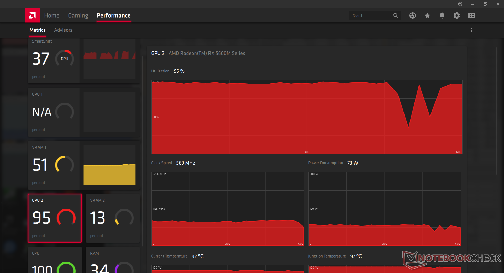Open favorites star icon

427,15
